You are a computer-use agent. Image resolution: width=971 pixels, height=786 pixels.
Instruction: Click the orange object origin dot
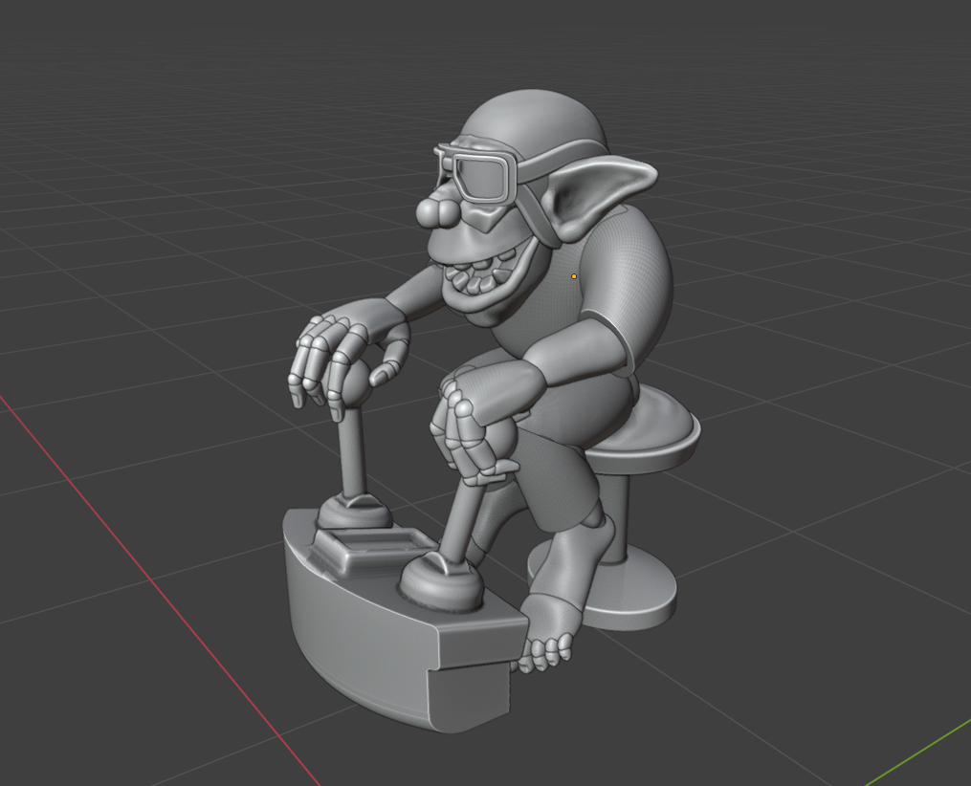click(574, 276)
